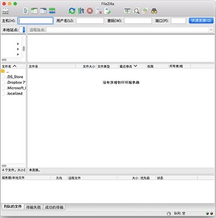The height and width of the screenshot is (218, 216).
Task: Click the local tree horizontal scrollbar thumb
Action: click(4, 60)
